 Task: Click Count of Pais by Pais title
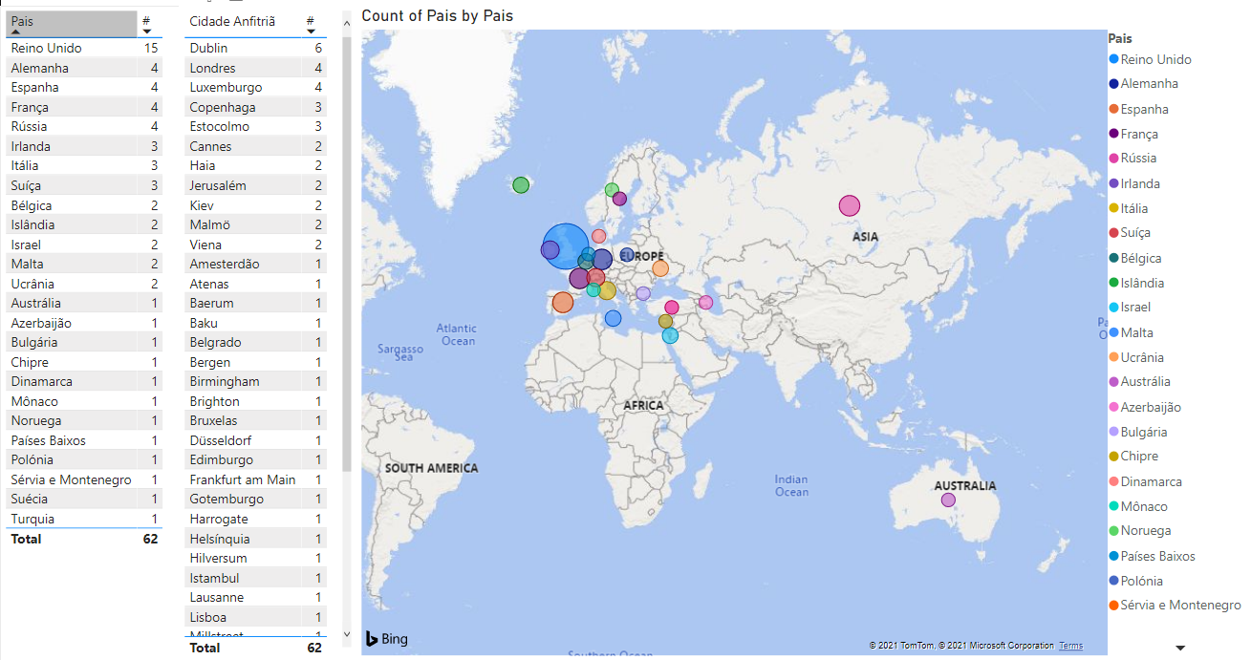point(437,16)
